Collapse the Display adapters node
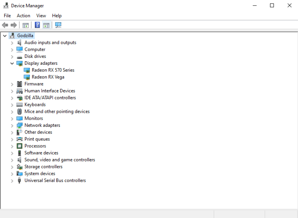 click(12, 63)
